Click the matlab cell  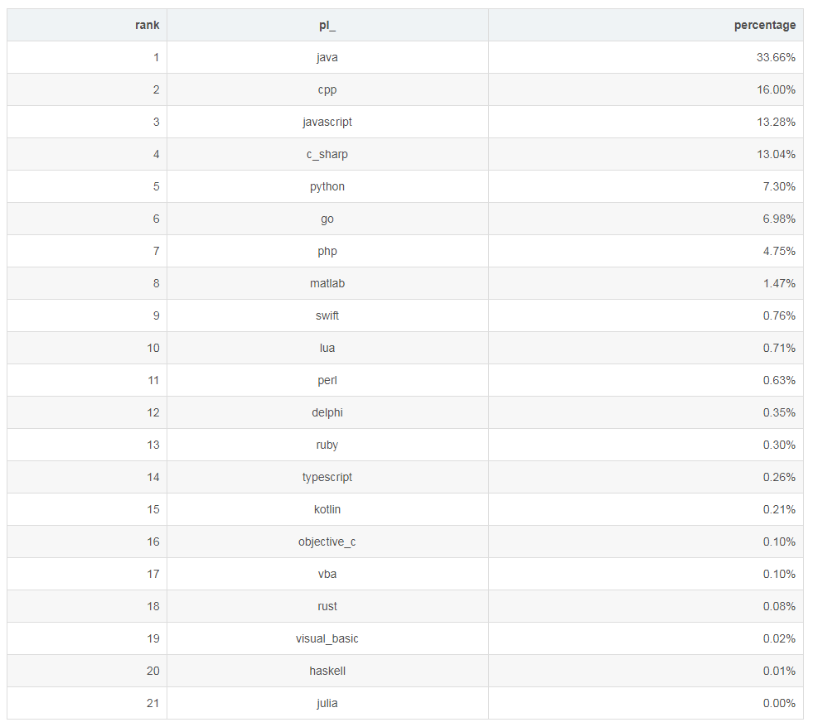click(327, 283)
